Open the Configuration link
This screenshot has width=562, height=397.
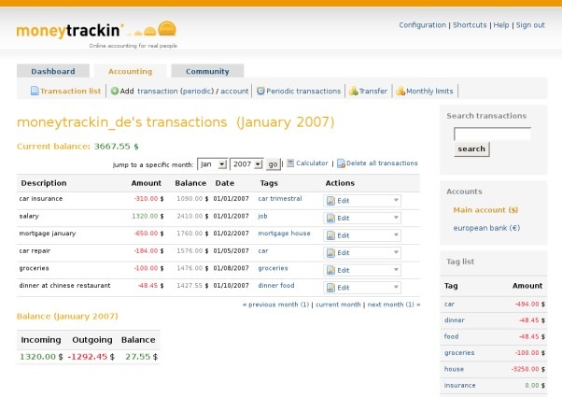pos(422,25)
